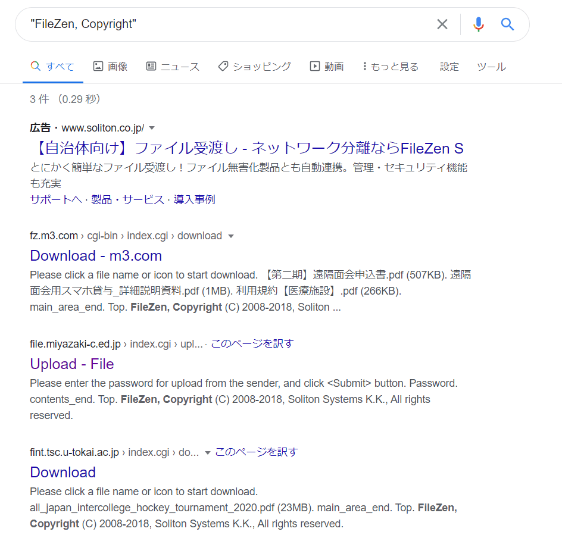
Task: Open the "Upload - File" result
Action: coord(72,364)
